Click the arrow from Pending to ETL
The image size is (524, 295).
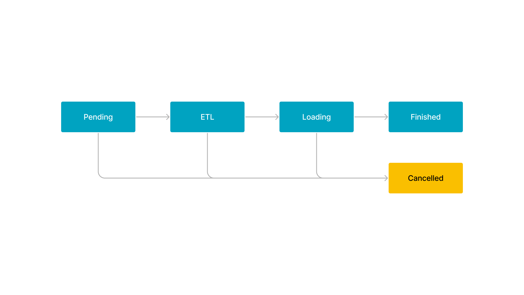[153, 117]
